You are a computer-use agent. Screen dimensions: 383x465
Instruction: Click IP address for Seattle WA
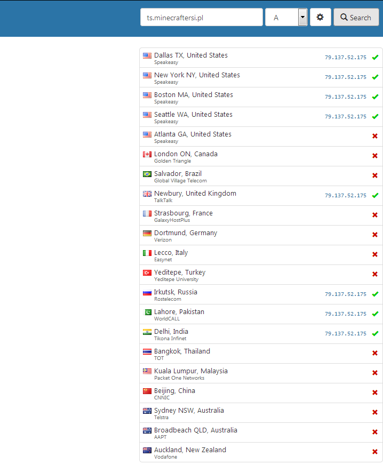345,116
